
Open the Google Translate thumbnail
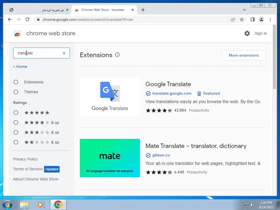[x=110, y=96]
